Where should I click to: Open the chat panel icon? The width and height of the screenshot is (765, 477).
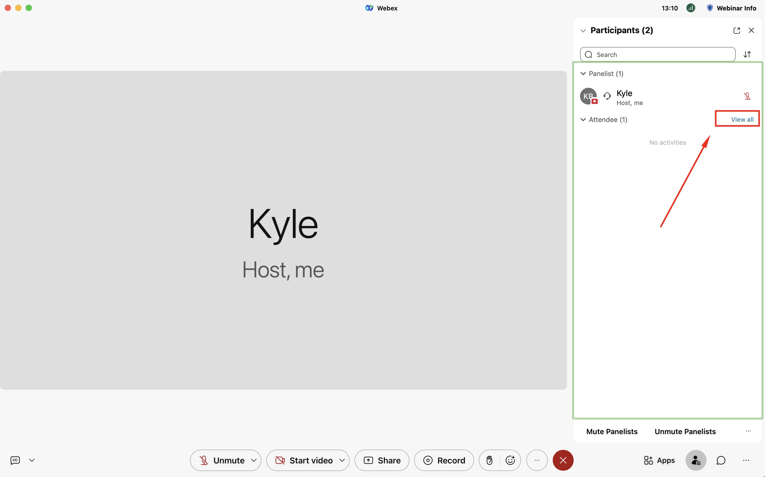[x=721, y=460]
